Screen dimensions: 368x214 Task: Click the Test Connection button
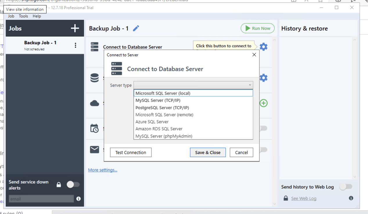pyautogui.click(x=130, y=152)
